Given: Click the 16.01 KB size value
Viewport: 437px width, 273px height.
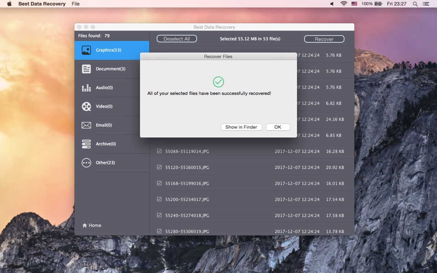Looking at the screenshot, I should point(335,183).
